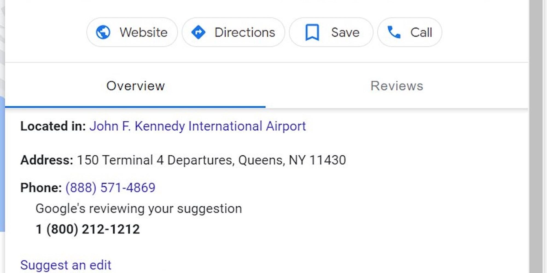This screenshot has height=273, width=547.
Task: Open the Reviews tab
Action: [x=397, y=86]
